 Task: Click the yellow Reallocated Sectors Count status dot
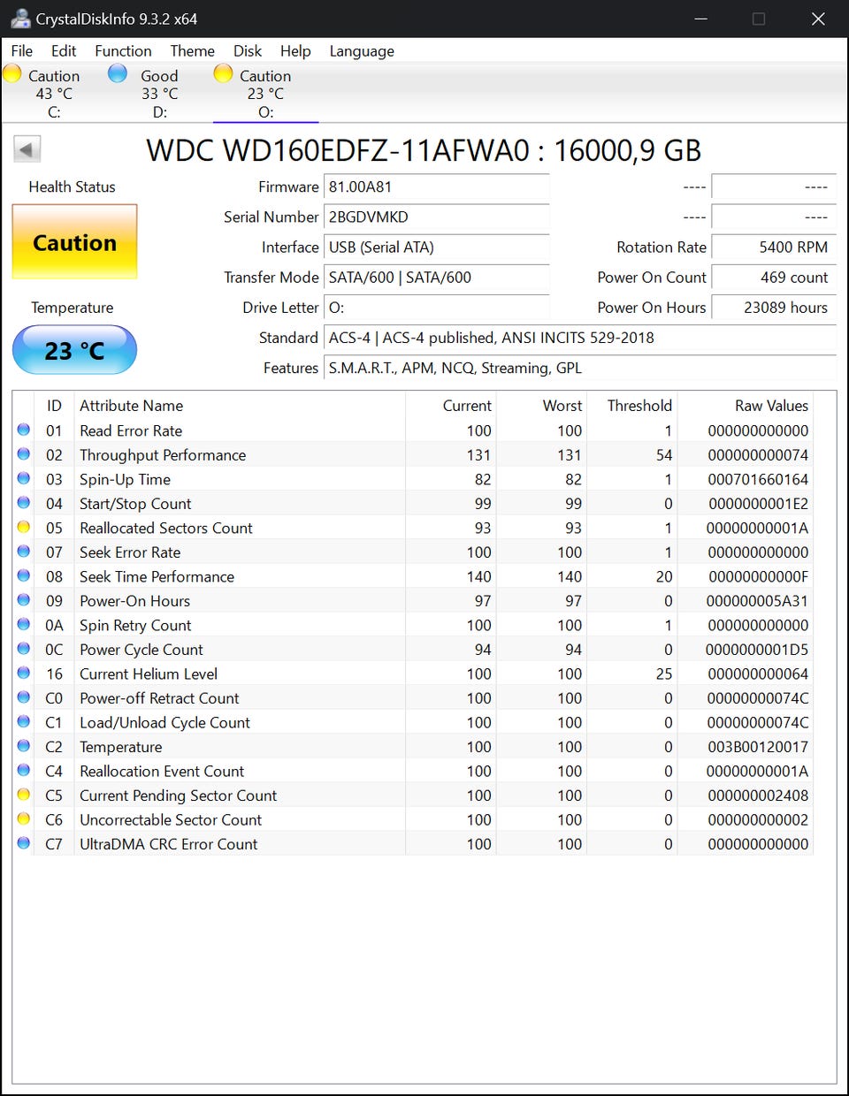click(24, 528)
